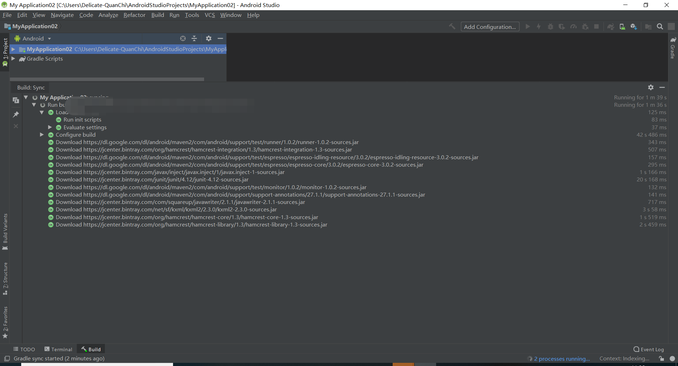
Task: Click the round memory indicator in status bar
Action: [672, 359]
